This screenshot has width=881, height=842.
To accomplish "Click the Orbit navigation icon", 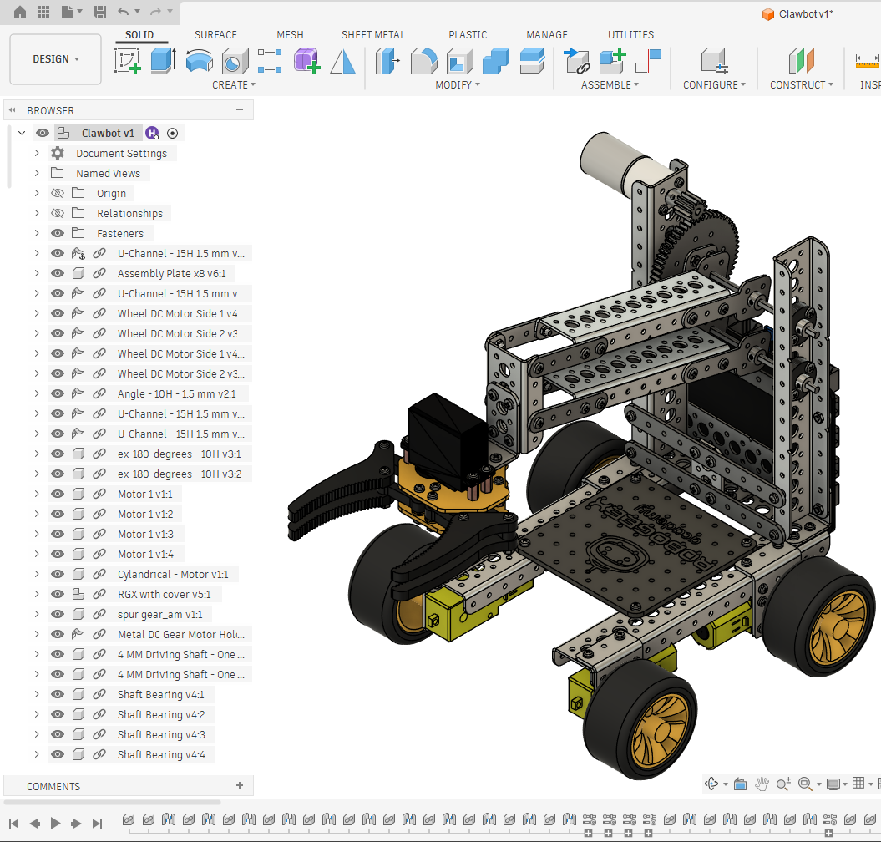I will point(711,784).
